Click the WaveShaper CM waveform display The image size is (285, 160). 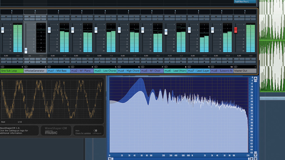[x=52, y=99]
